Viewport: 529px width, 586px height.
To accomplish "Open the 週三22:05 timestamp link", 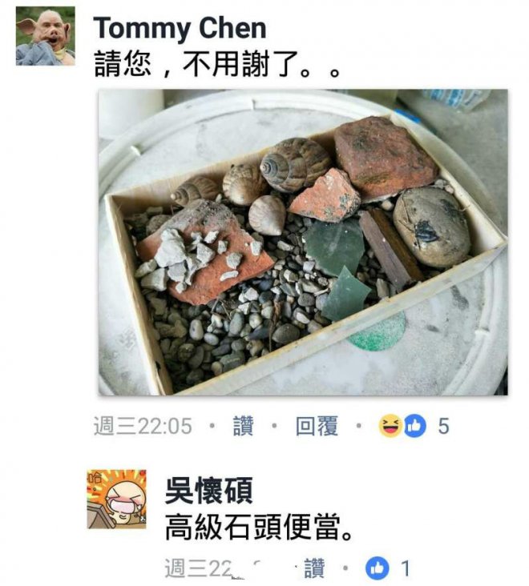I will tap(143, 426).
